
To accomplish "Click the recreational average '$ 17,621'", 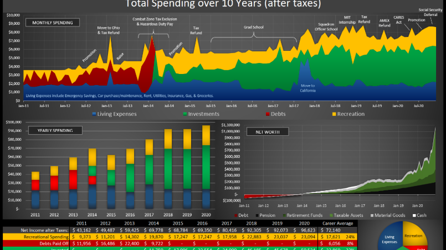I will 331,237.
